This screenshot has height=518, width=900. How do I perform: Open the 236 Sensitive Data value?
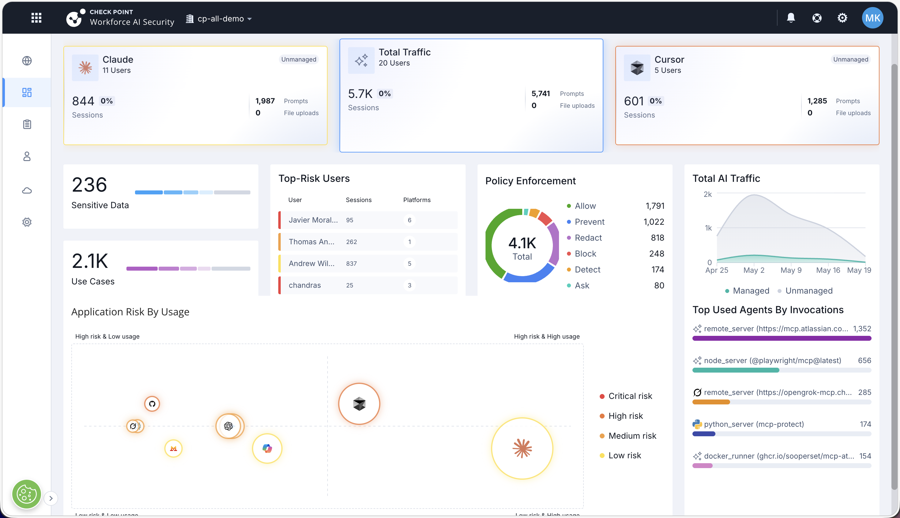89,185
